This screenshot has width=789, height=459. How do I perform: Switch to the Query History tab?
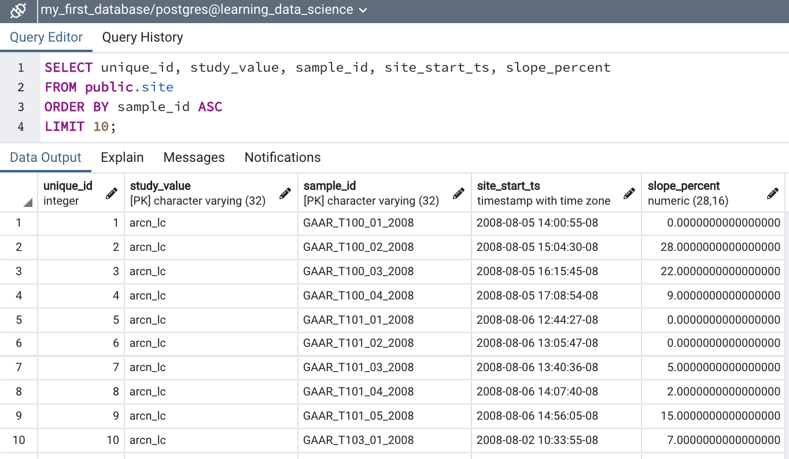pyautogui.click(x=142, y=38)
